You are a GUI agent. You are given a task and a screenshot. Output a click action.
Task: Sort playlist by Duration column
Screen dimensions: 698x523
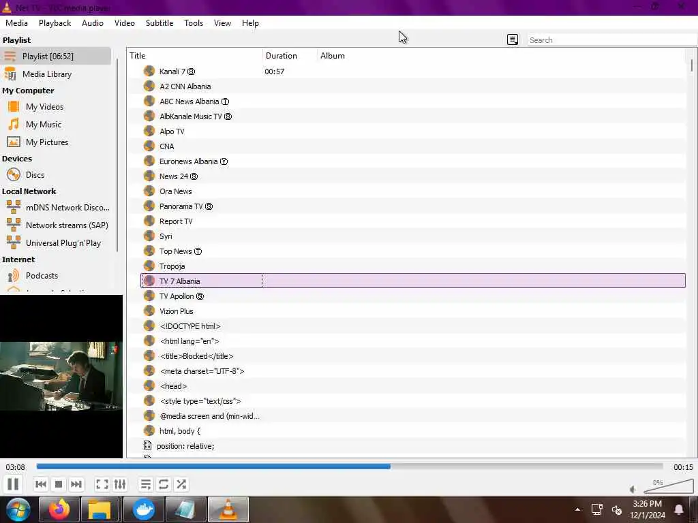tap(290, 56)
